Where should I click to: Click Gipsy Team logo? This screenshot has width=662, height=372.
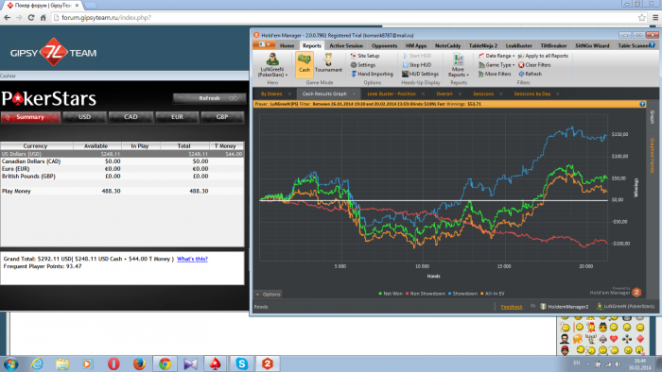54,52
